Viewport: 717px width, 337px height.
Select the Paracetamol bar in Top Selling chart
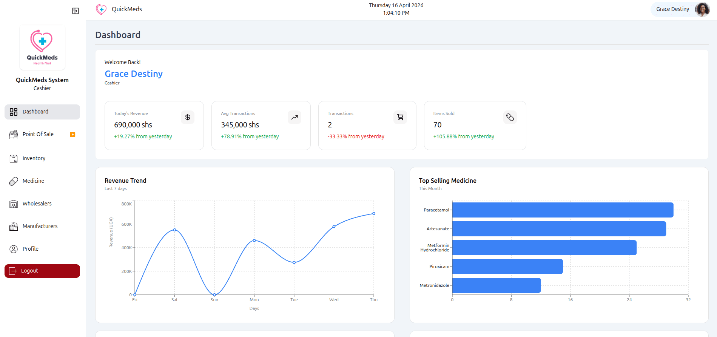point(563,210)
